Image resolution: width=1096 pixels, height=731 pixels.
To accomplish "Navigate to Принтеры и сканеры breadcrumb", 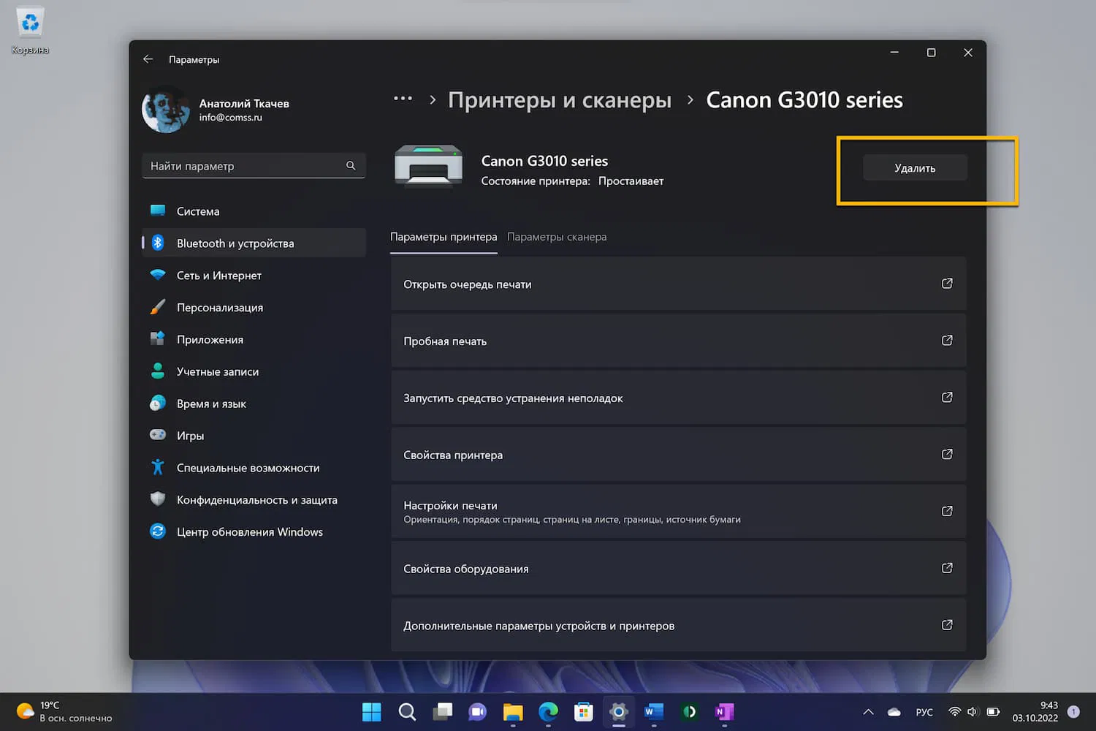I will tap(560, 100).
